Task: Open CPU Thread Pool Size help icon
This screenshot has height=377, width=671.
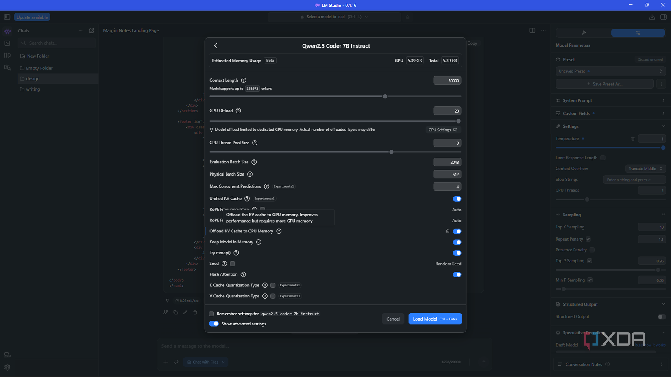Action: pyautogui.click(x=255, y=143)
